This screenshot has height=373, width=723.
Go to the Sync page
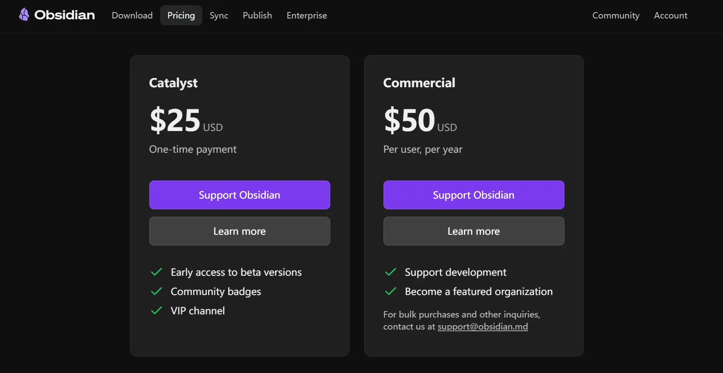pyautogui.click(x=219, y=15)
